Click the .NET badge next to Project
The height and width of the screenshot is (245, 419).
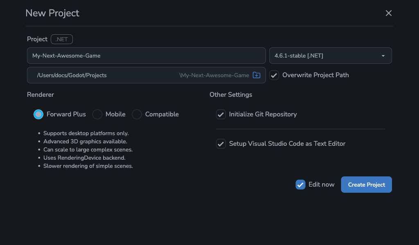point(61,39)
